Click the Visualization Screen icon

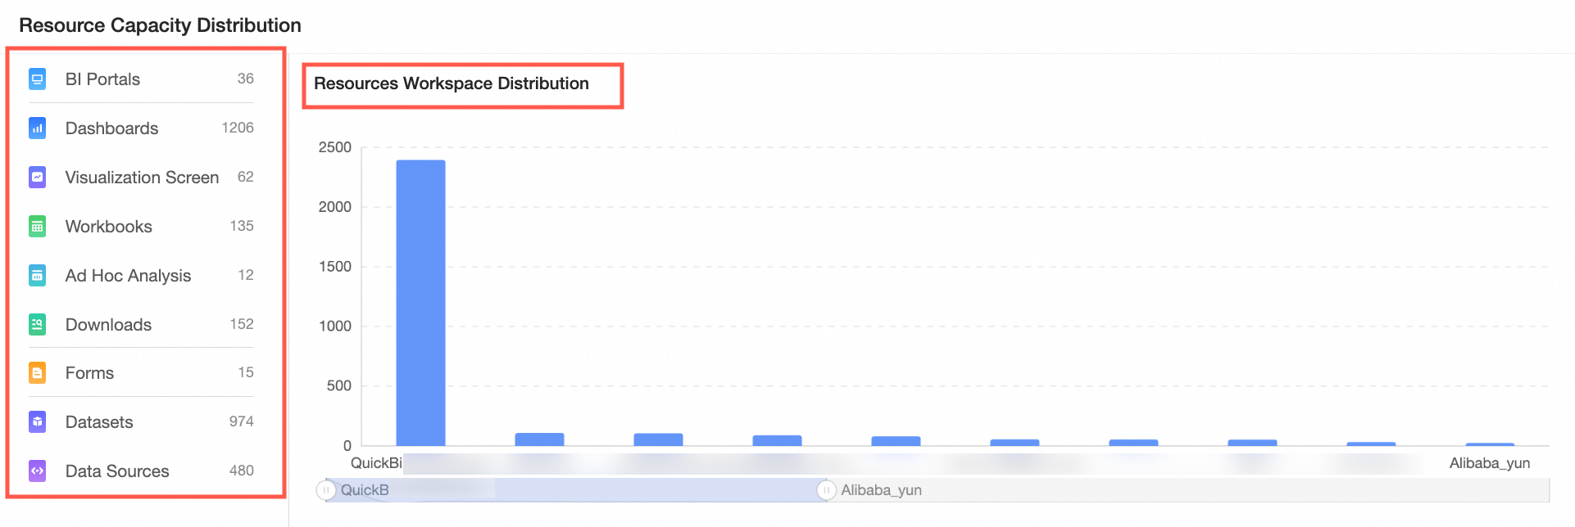[37, 178]
